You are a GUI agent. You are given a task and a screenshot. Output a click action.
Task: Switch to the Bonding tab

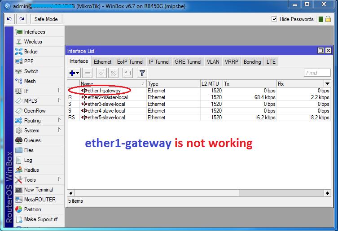[x=252, y=62]
